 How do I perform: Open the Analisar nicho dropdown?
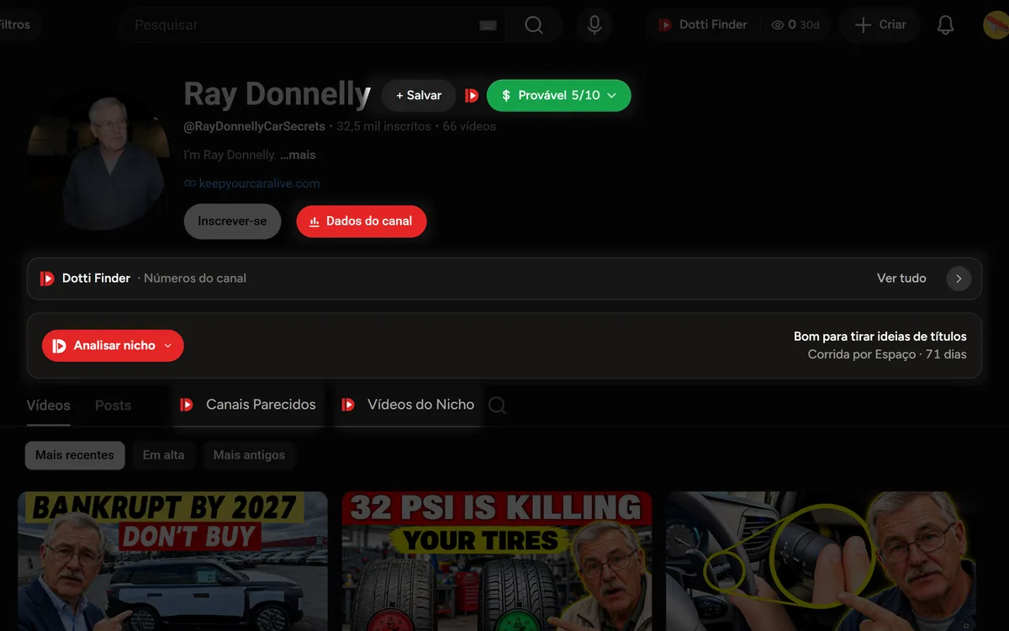[113, 346]
